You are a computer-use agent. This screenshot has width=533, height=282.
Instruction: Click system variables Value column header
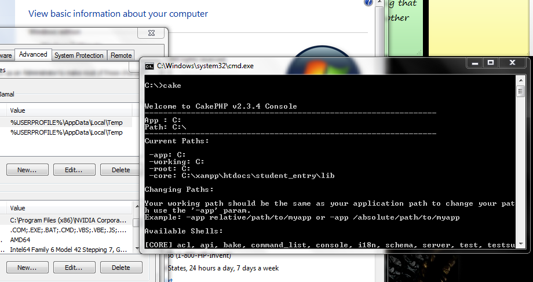tap(70, 208)
